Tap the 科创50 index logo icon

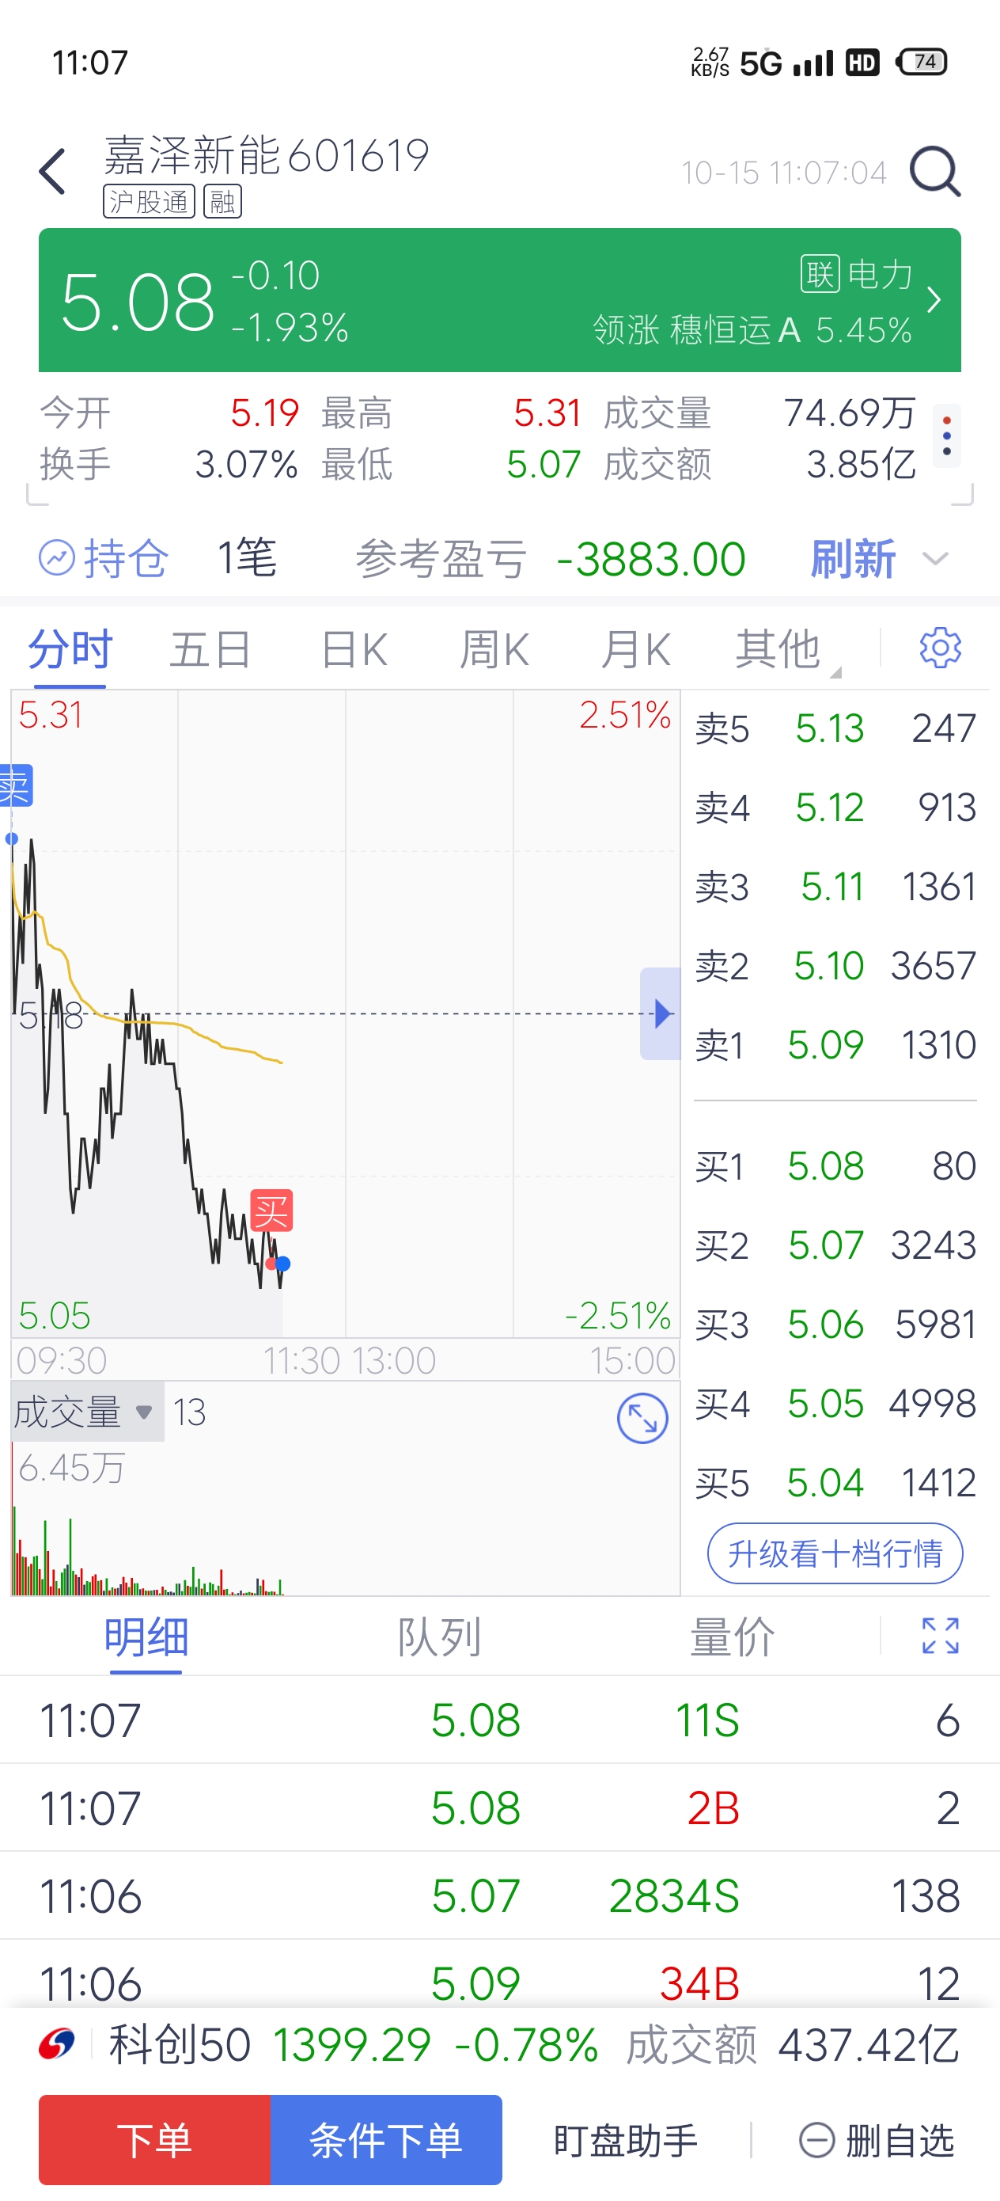[56, 2043]
